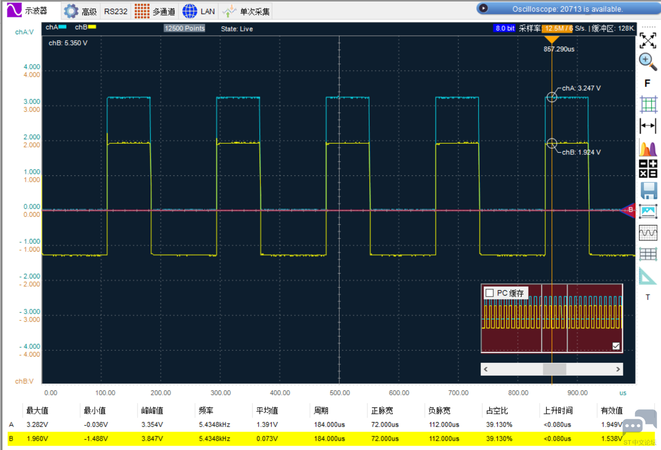
Task: Toggle the grid display icon
Action: click(x=648, y=105)
